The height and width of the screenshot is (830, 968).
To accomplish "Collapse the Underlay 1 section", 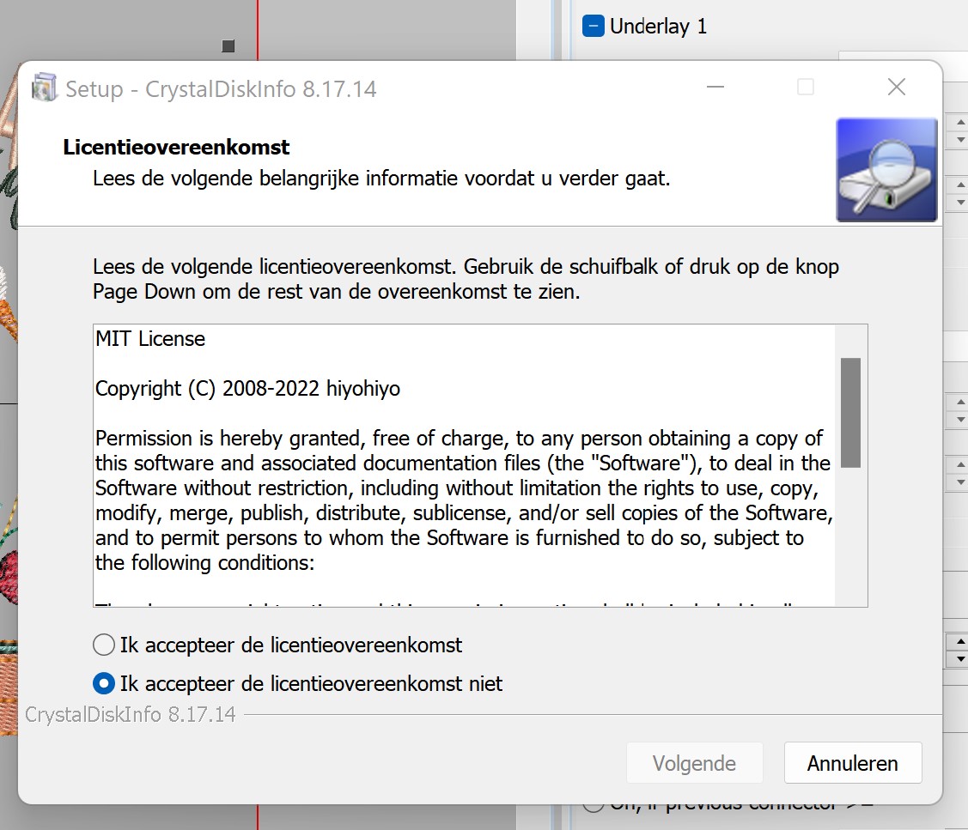I will point(594,26).
